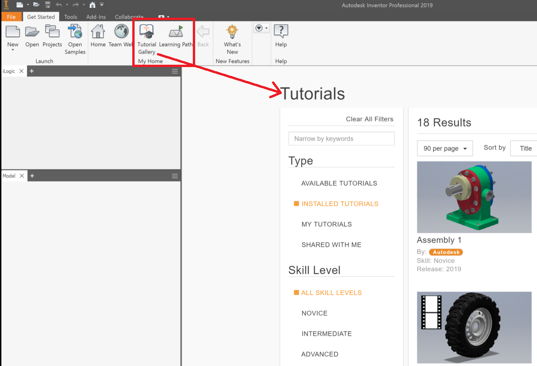Image resolution: width=537 pixels, height=366 pixels.
Task: Click the quick access Redo arrow
Action: click(76, 5)
